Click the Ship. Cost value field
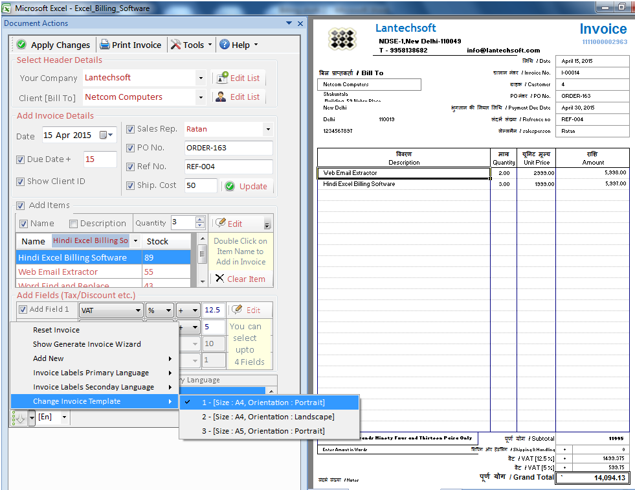The image size is (635, 490). point(201,185)
